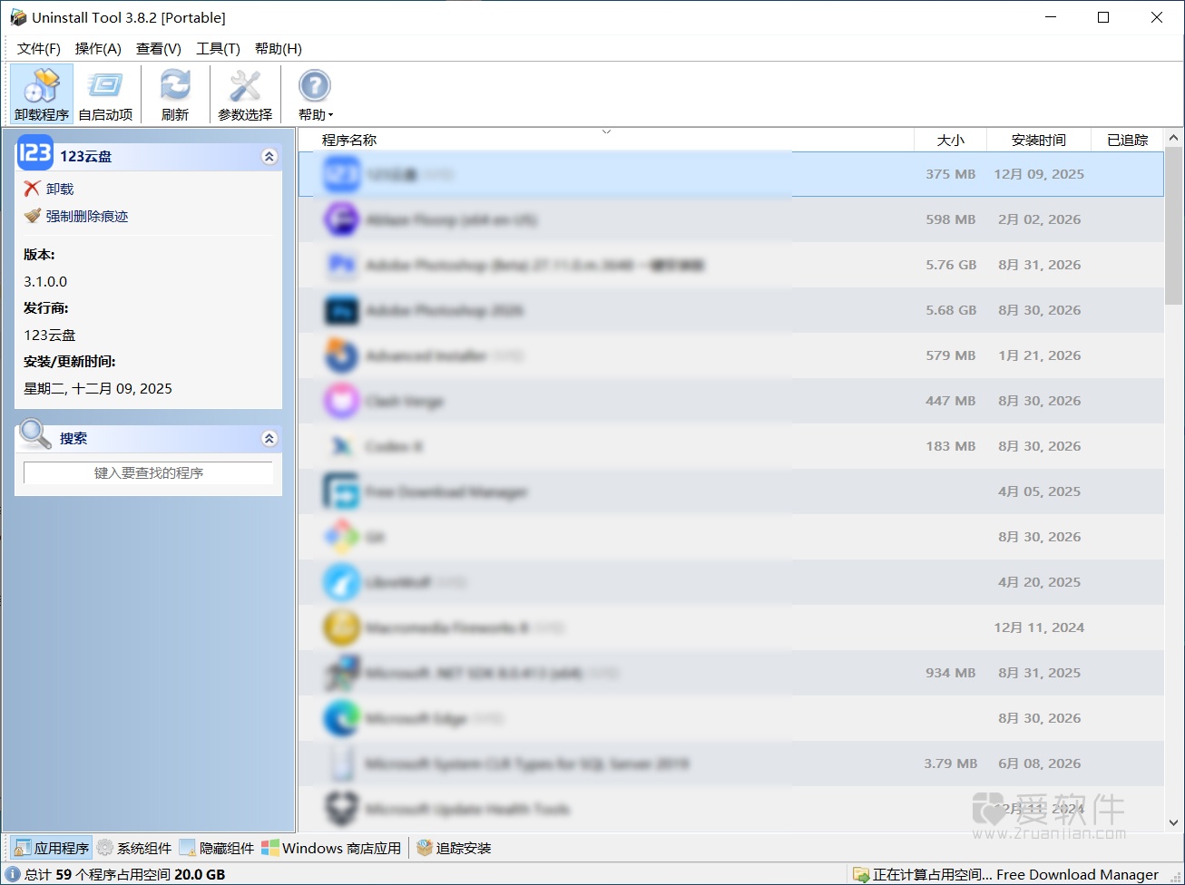This screenshot has height=885, width=1185.
Task: Click the vertical scrollbar thumb
Action: (1174, 226)
